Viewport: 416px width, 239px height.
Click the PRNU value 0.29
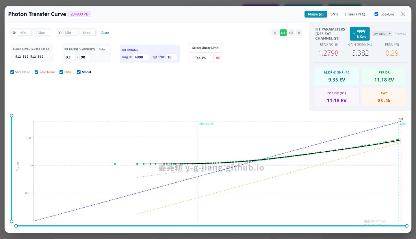392,53
